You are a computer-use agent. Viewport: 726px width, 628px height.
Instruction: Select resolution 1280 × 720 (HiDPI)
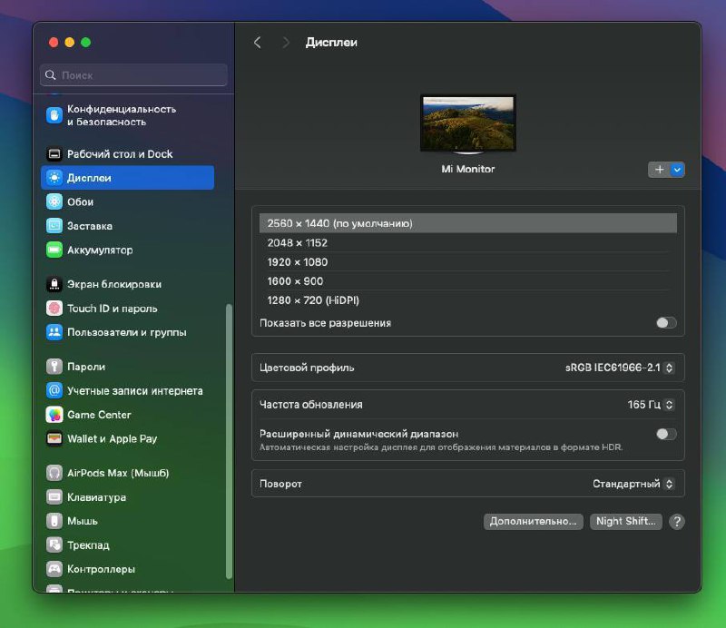pyautogui.click(x=468, y=300)
